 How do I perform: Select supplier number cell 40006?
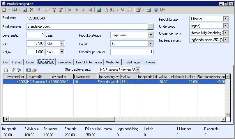tap(15, 82)
